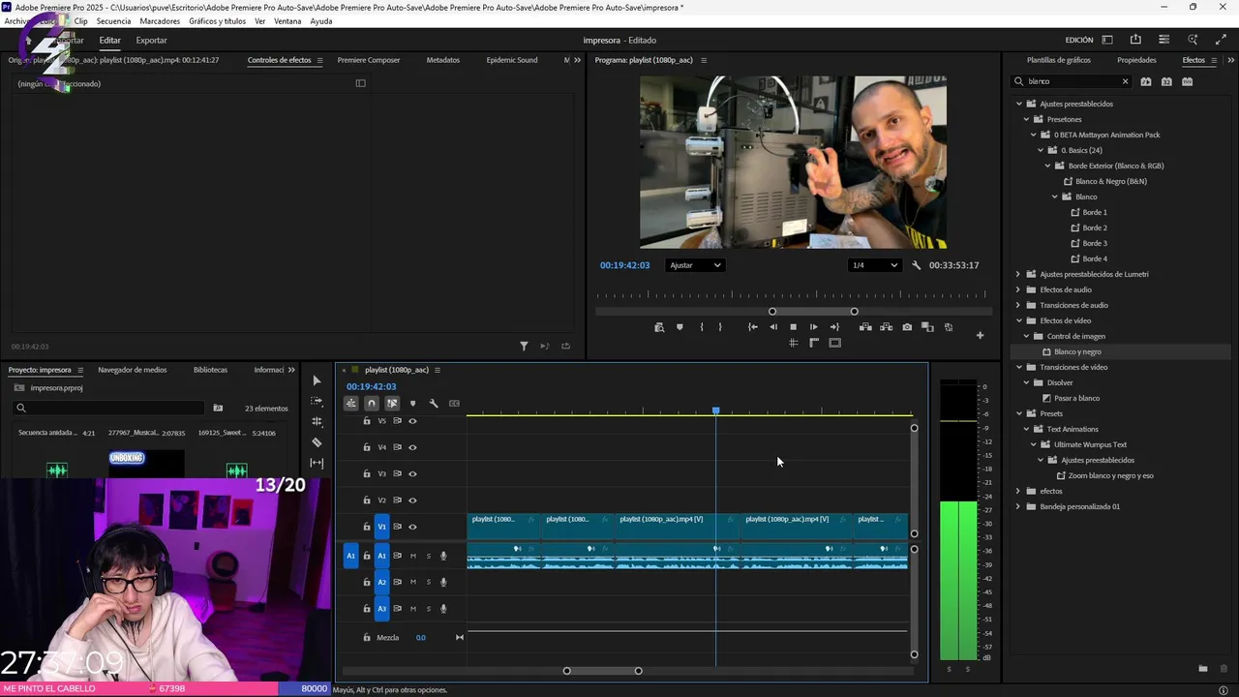Select the Selection (arrow) tool
This screenshot has width=1239, height=697.
(317, 380)
